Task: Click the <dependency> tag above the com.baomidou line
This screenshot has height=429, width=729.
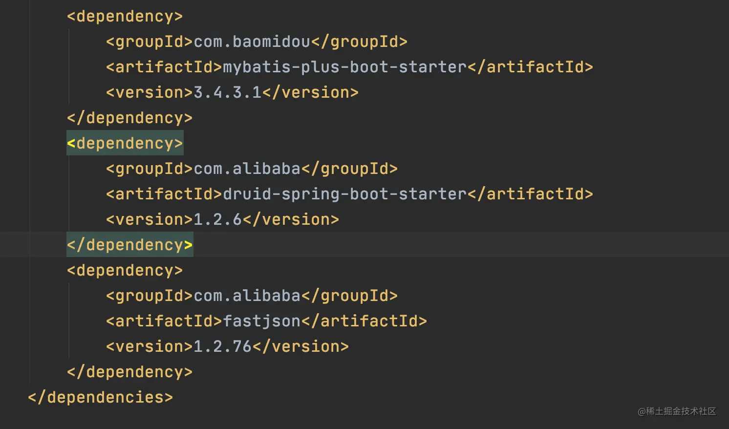Action: tap(125, 16)
